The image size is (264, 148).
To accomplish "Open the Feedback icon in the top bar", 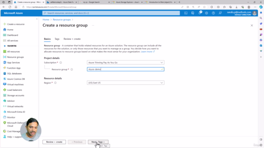I will tap(220, 13).
